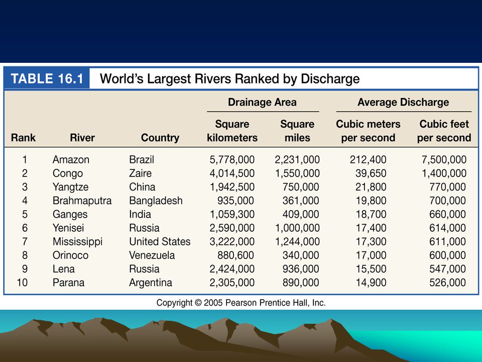Select the 'Brahmaputra' river cell

(x=82, y=201)
